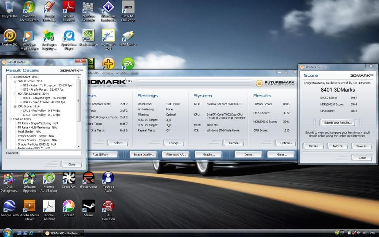Select the GT1 - Return To Proxycon row

coord(47,86)
